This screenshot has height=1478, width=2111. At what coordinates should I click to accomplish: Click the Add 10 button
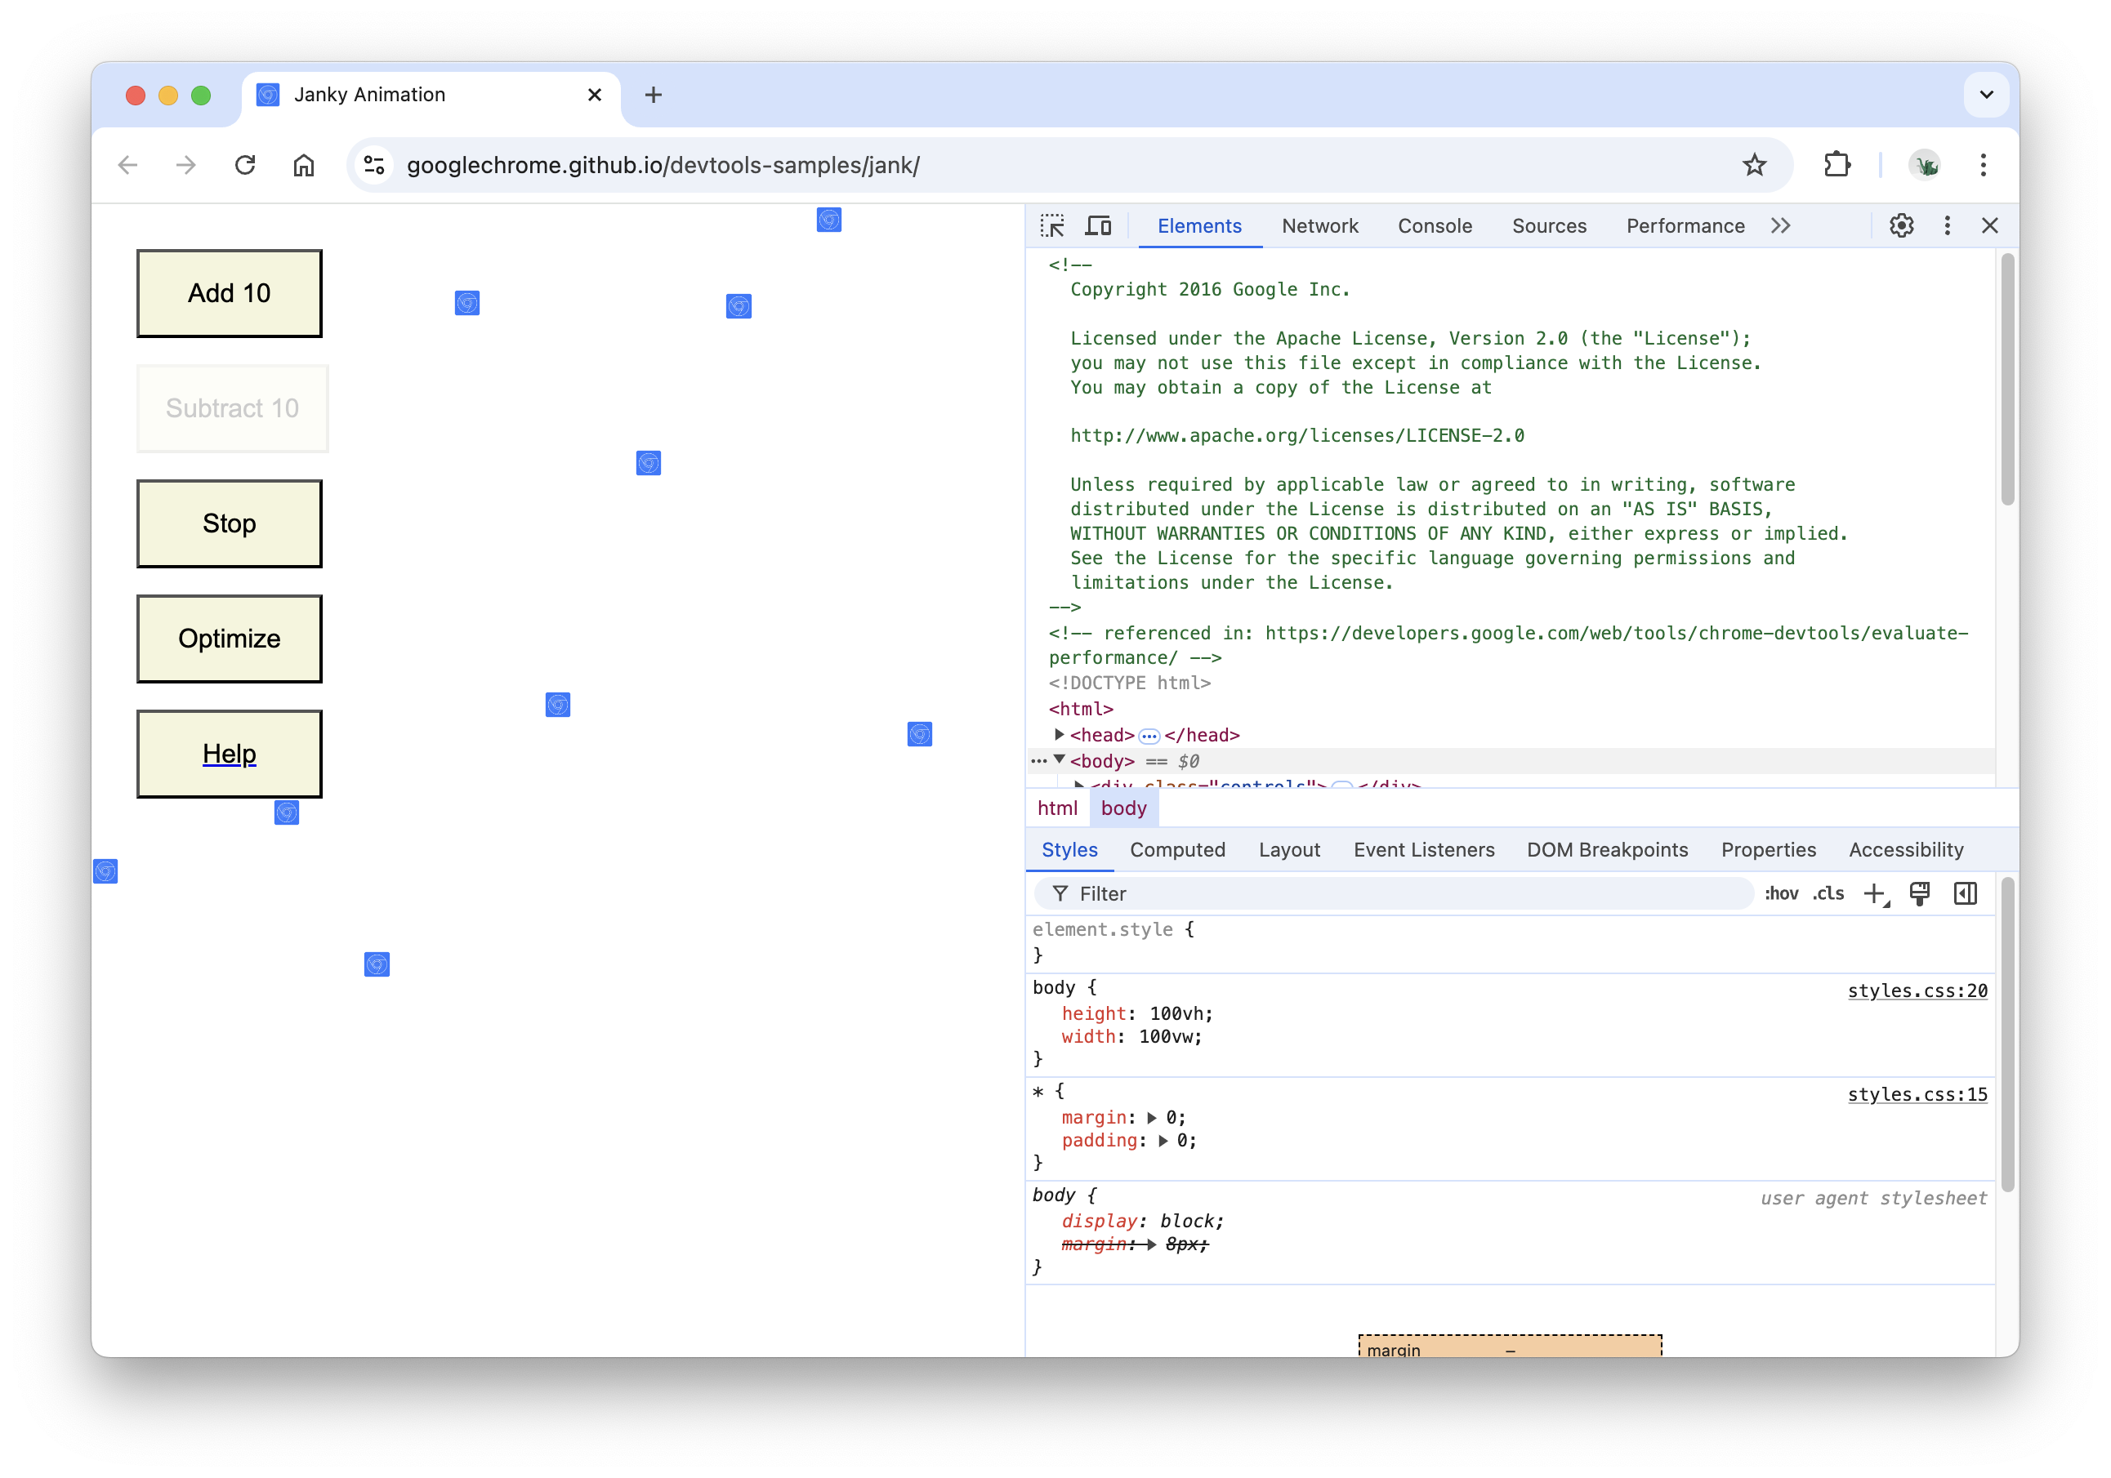(x=231, y=293)
